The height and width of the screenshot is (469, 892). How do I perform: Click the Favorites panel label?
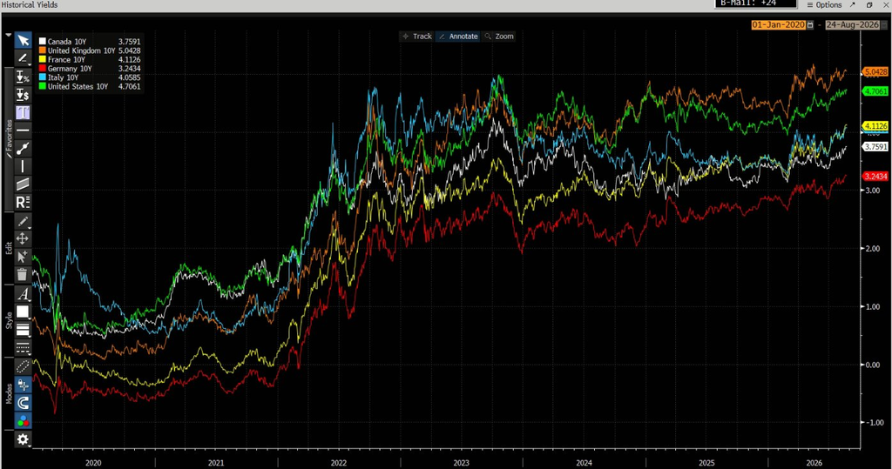coord(9,138)
